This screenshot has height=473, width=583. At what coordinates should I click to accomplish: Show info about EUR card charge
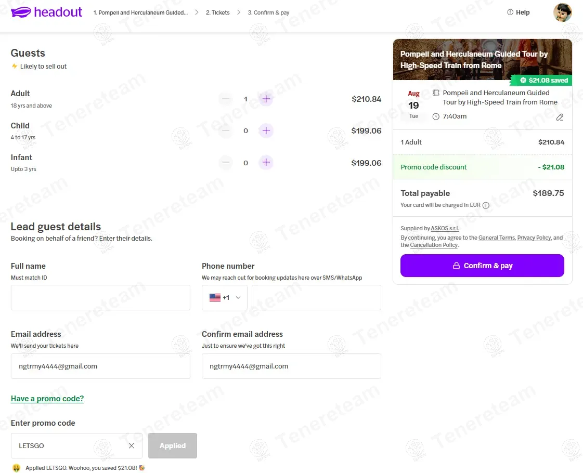point(486,205)
